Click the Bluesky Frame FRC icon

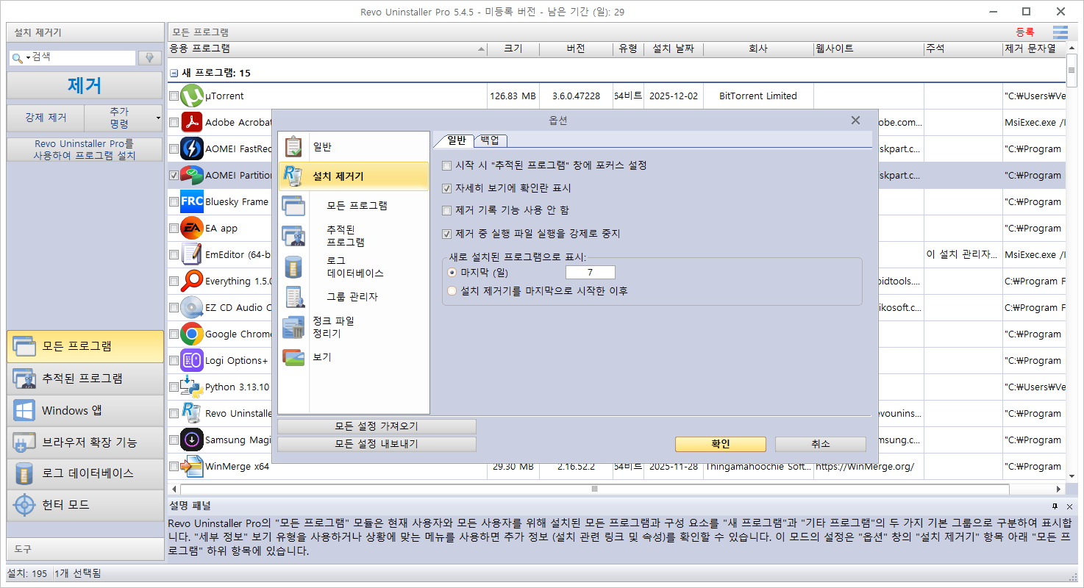192,201
